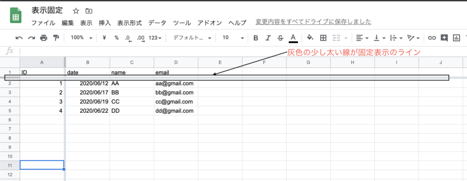Star the 表示固定 document
The height and width of the screenshot is (181, 467).
(x=76, y=11)
